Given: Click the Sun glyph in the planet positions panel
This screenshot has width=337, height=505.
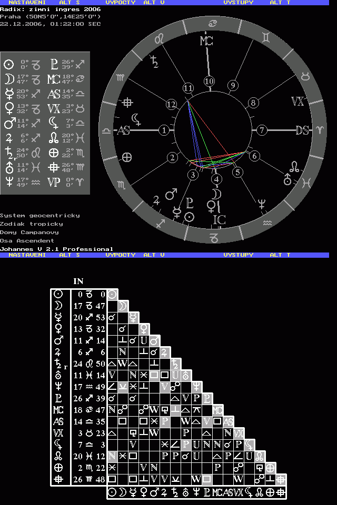Looking at the screenshot, I should (x=8, y=65).
